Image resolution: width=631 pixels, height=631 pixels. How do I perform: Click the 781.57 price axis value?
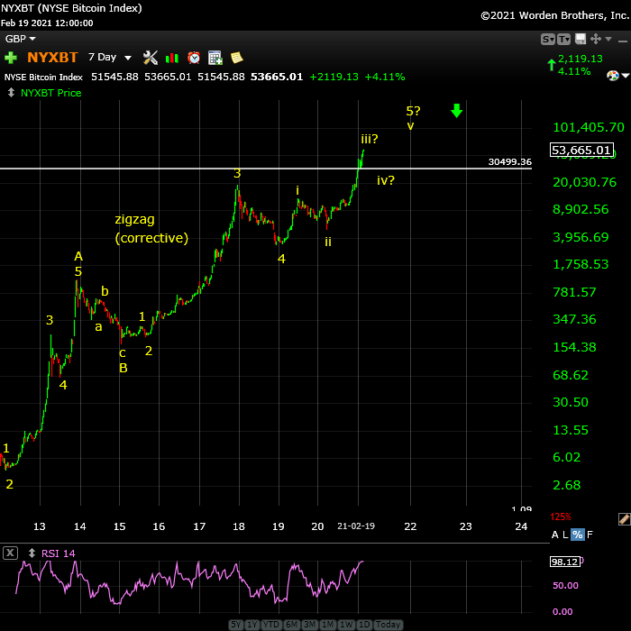click(574, 292)
